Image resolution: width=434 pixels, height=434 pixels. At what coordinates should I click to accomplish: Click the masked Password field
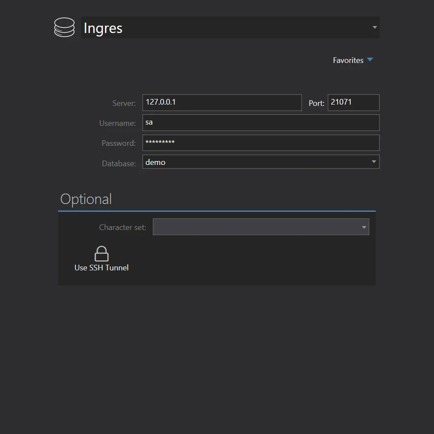[x=261, y=143]
